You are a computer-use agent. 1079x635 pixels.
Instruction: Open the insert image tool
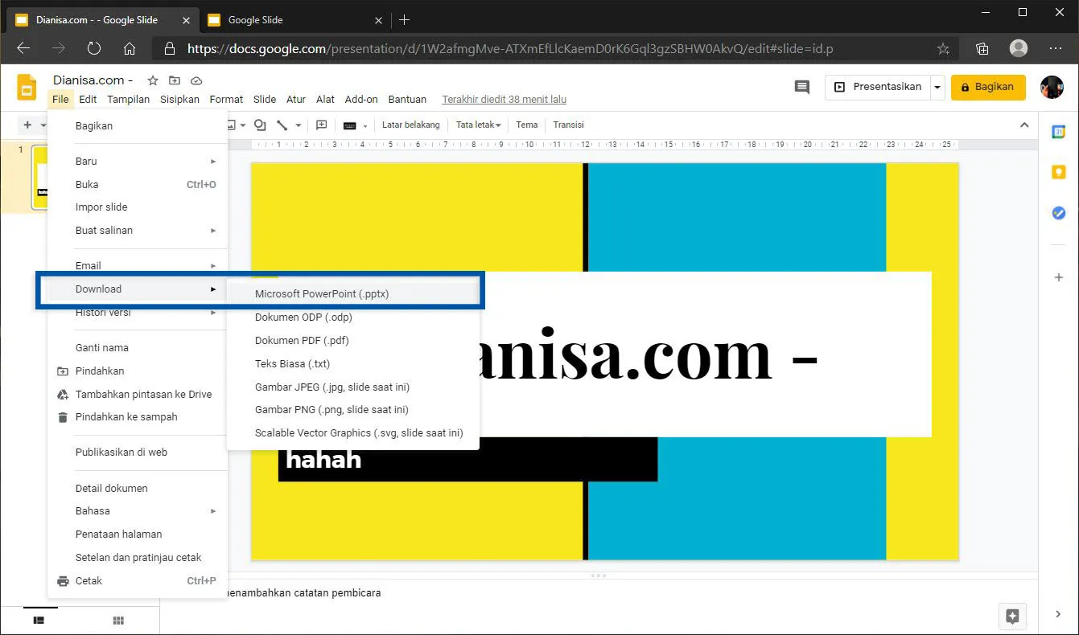[231, 125]
